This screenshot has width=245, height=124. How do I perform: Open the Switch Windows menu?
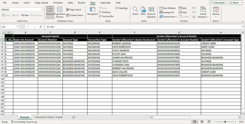click(203, 12)
